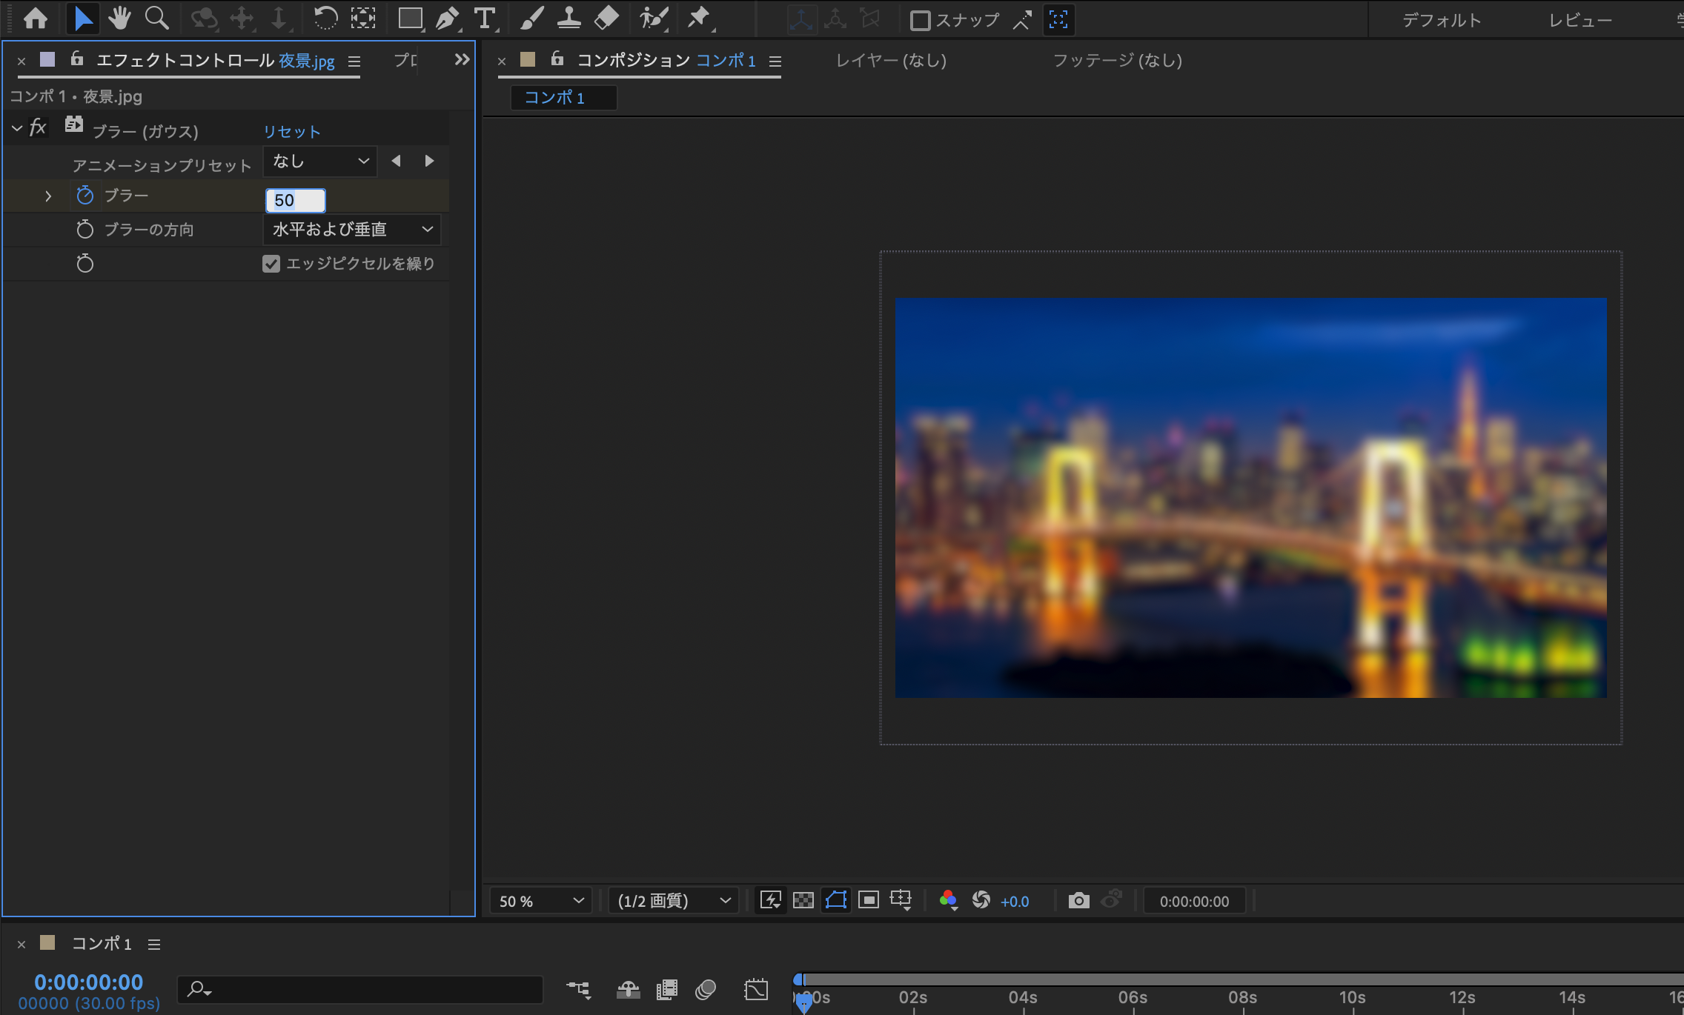Toggle mask and shape path visibility
Viewport: 1684px width, 1015px height.
pos(836,901)
